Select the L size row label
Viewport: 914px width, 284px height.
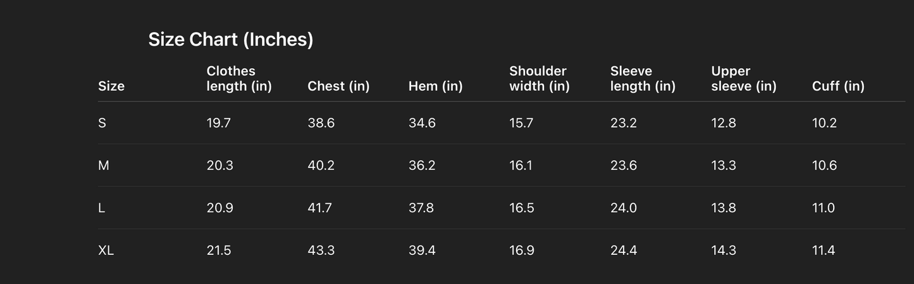click(101, 208)
